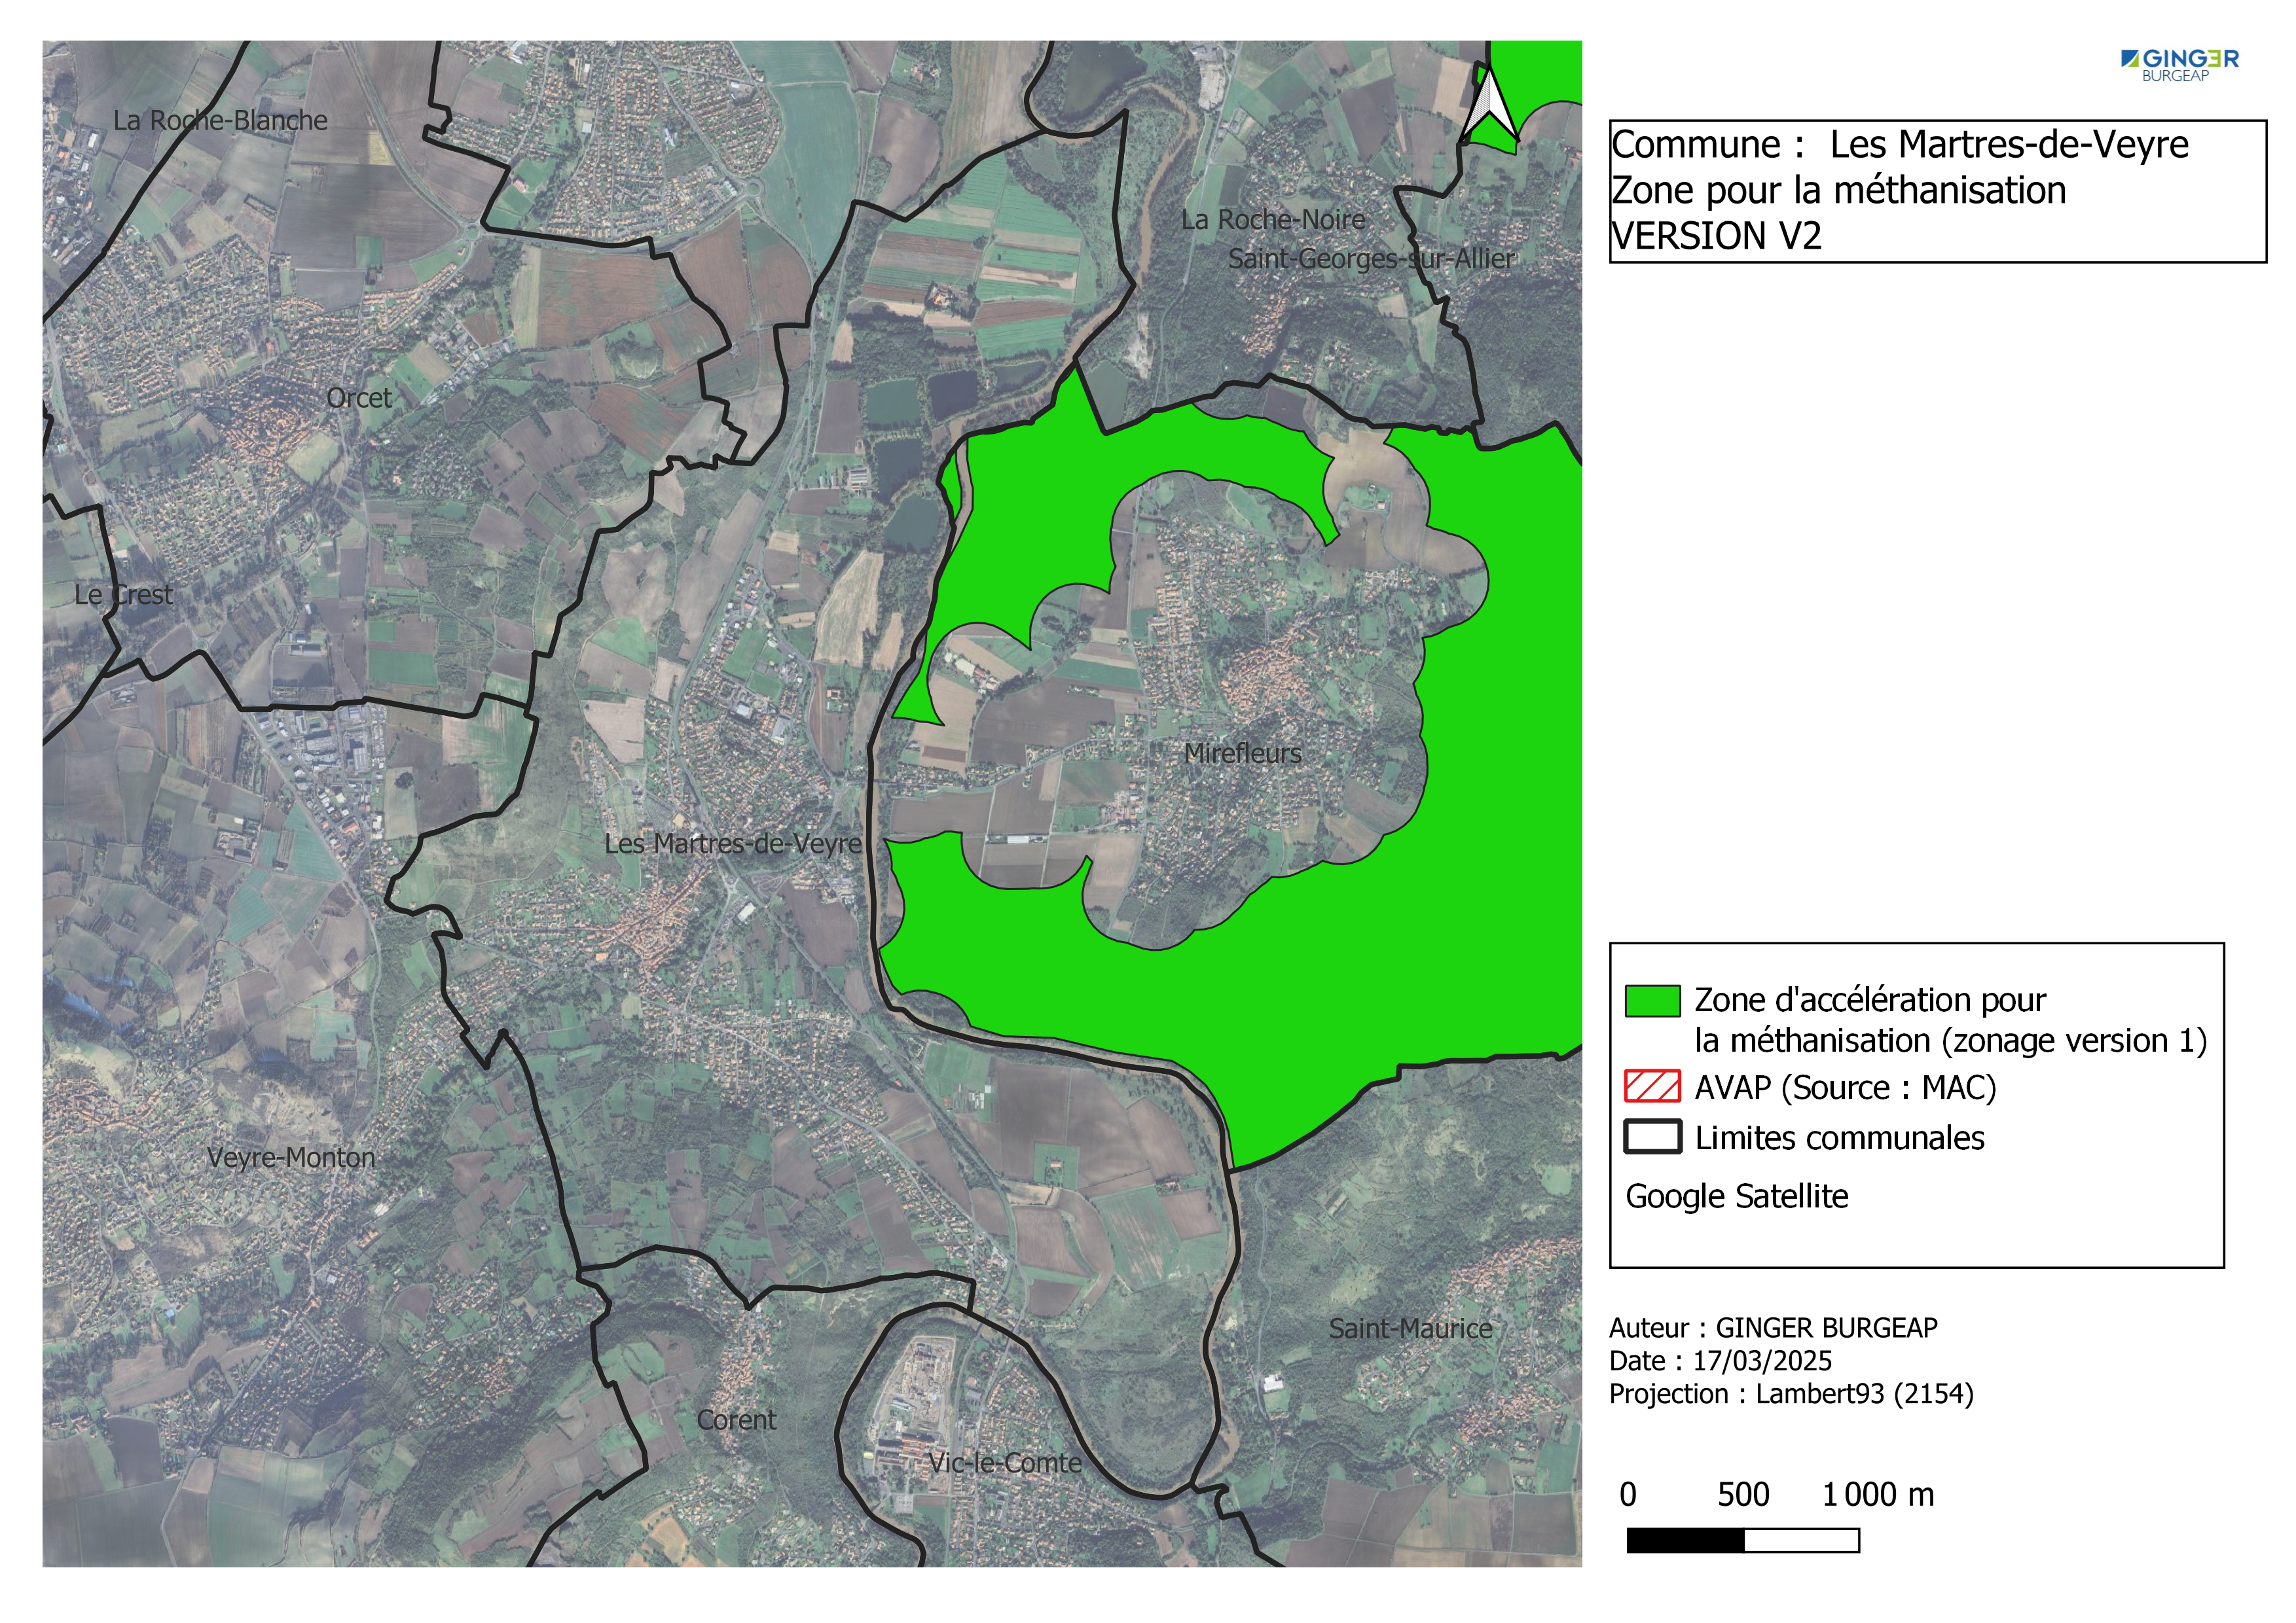
Task: Select the 'Orcet' map label
Action: (359, 398)
